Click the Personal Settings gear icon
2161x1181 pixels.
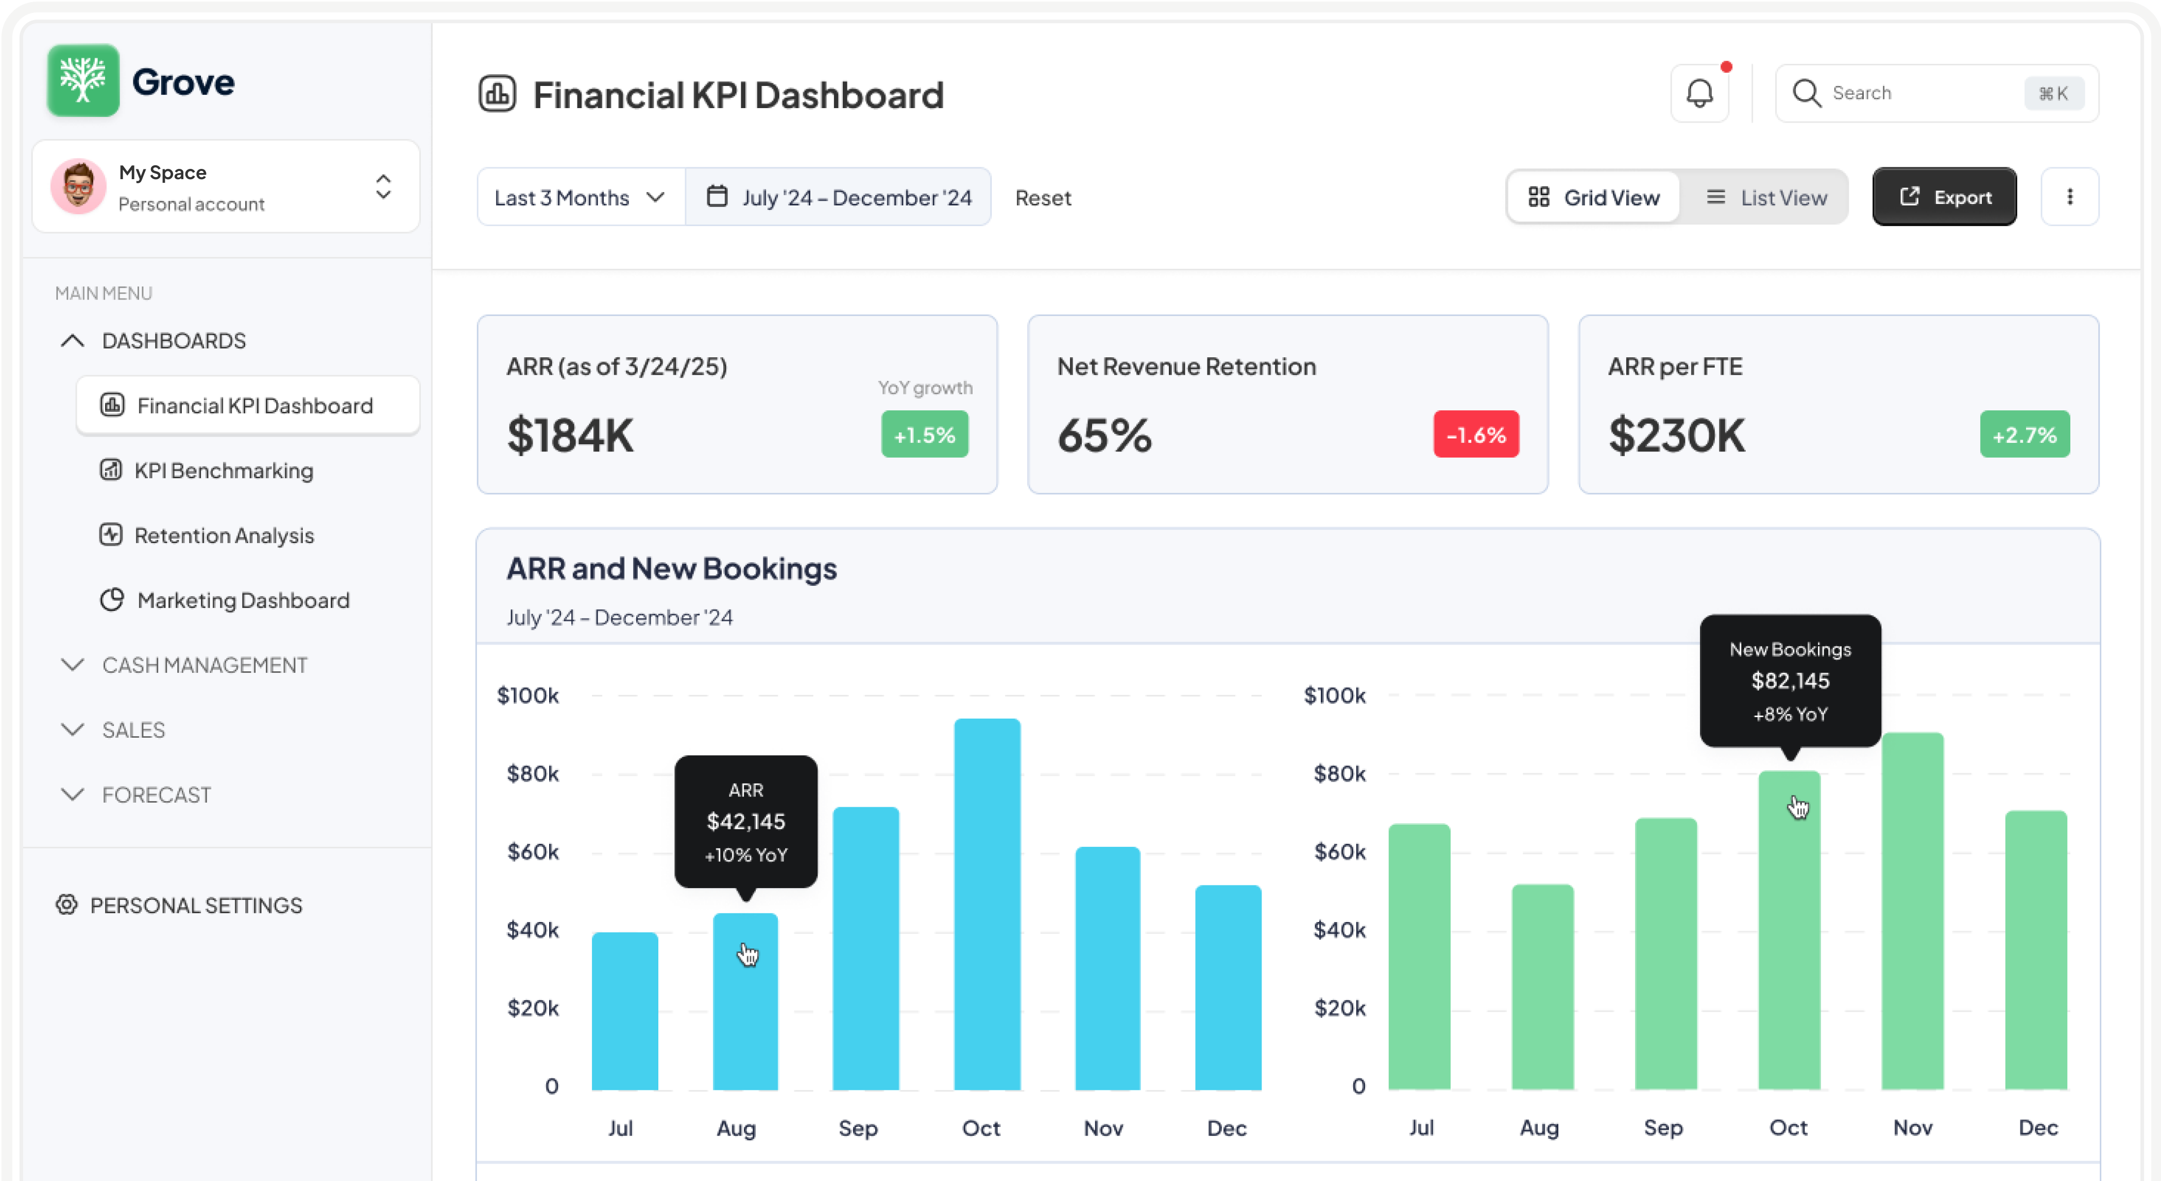(x=66, y=905)
